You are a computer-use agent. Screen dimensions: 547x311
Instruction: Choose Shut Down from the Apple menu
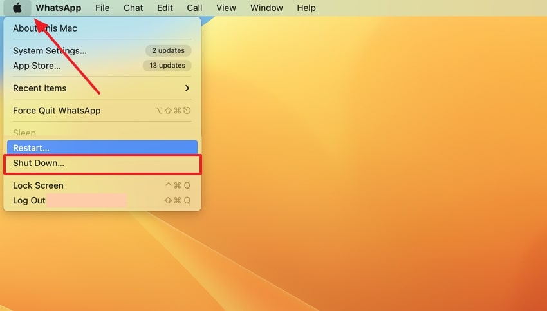click(x=102, y=164)
